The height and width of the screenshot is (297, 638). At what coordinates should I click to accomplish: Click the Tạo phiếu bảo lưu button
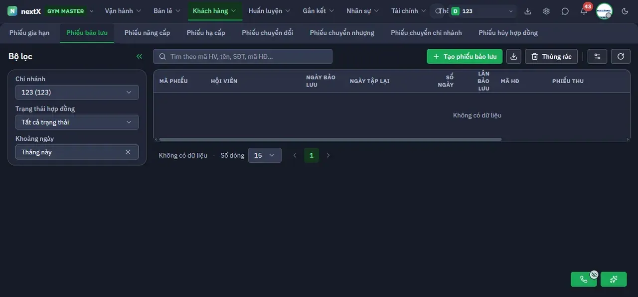(465, 56)
